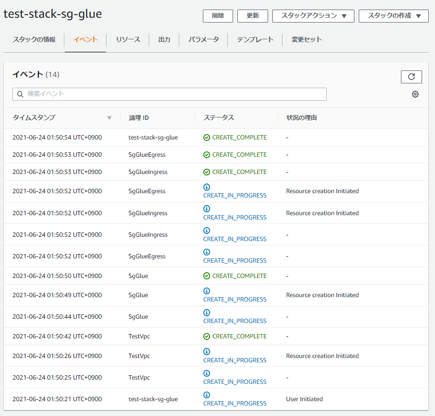
Task: Click CREATE_COMPLETE status text on TestVpc row
Action: pos(239,336)
